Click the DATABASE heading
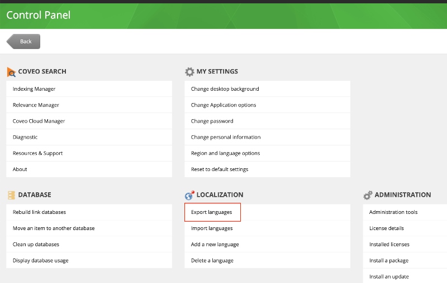Image resolution: width=447 pixels, height=283 pixels. (35, 195)
